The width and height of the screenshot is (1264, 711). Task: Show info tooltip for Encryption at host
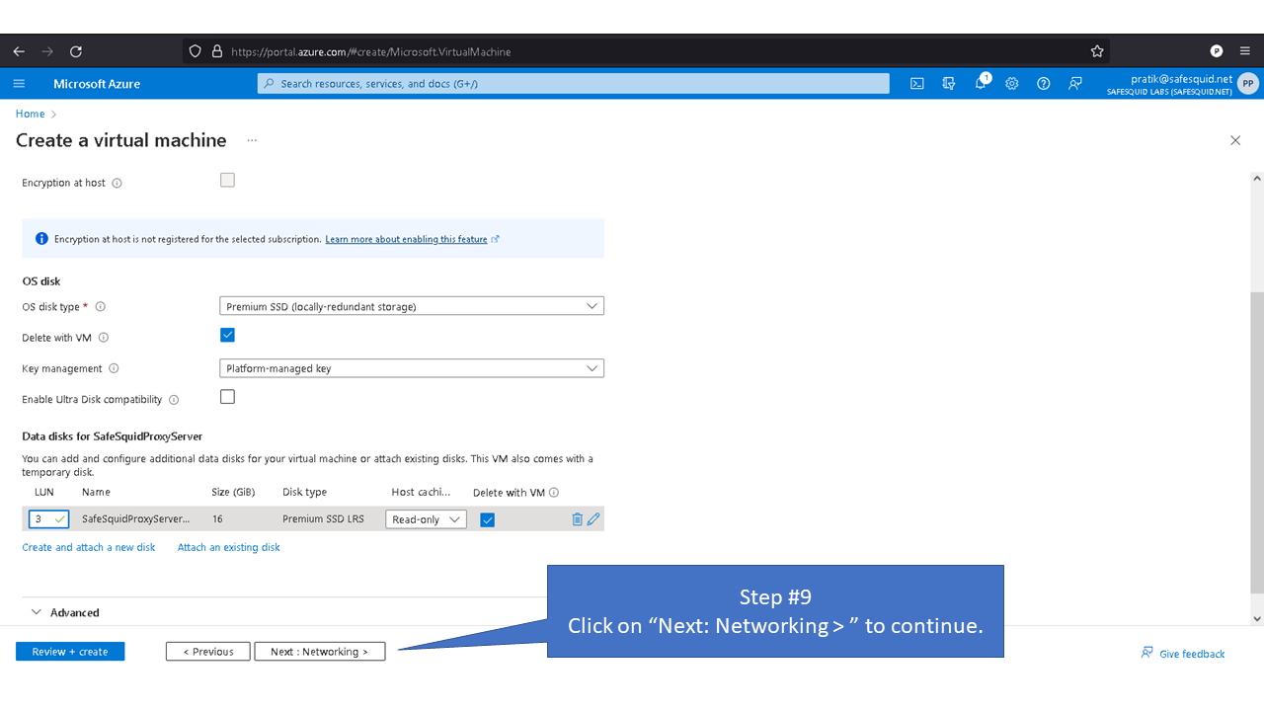pyautogui.click(x=117, y=183)
